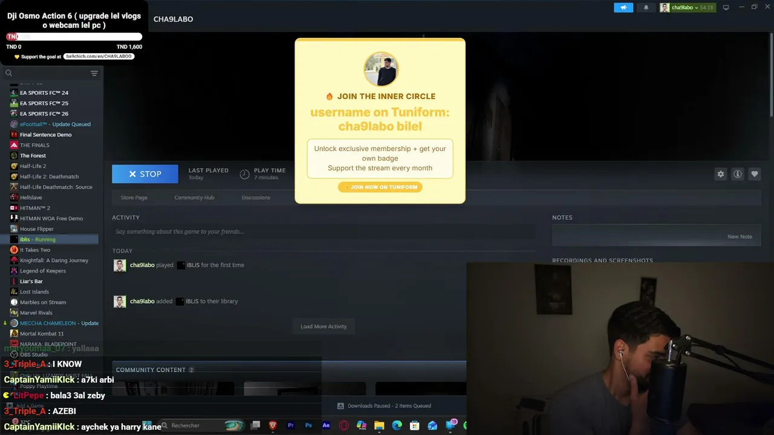Image resolution: width=774 pixels, height=435 pixels.
Task: Click the Marvel Rivals game icon
Action: pyautogui.click(x=14, y=313)
